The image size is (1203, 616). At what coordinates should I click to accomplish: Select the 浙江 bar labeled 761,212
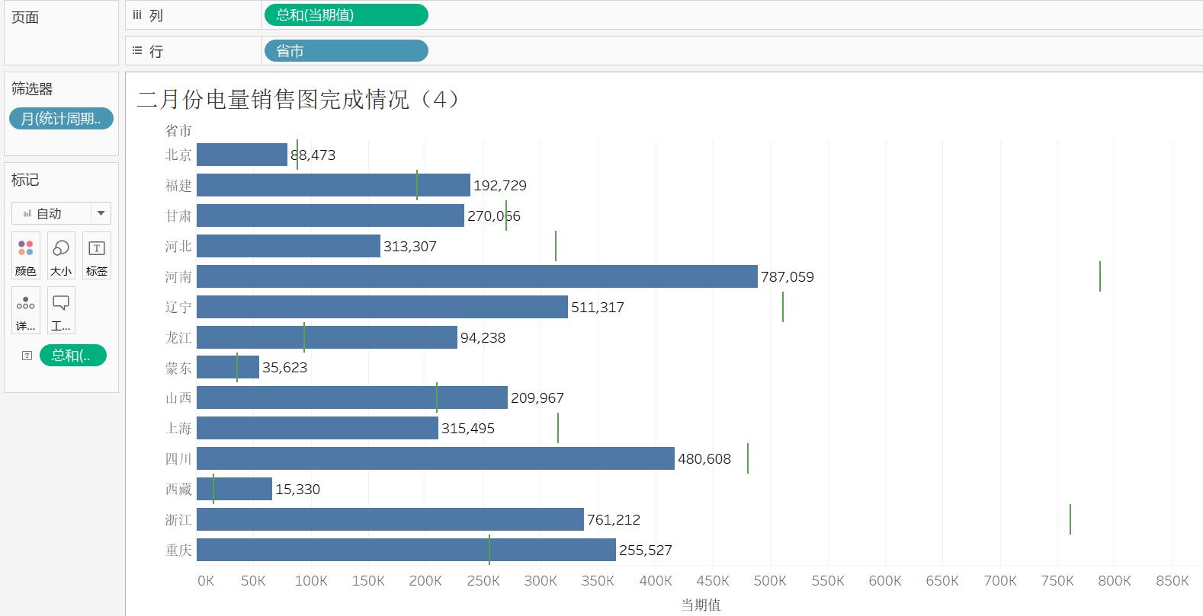(390, 519)
